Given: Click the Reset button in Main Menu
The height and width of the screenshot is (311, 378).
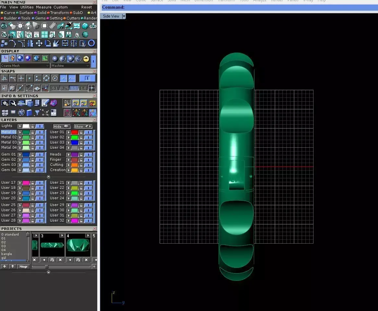Looking at the screenshot, I should 87,7.
